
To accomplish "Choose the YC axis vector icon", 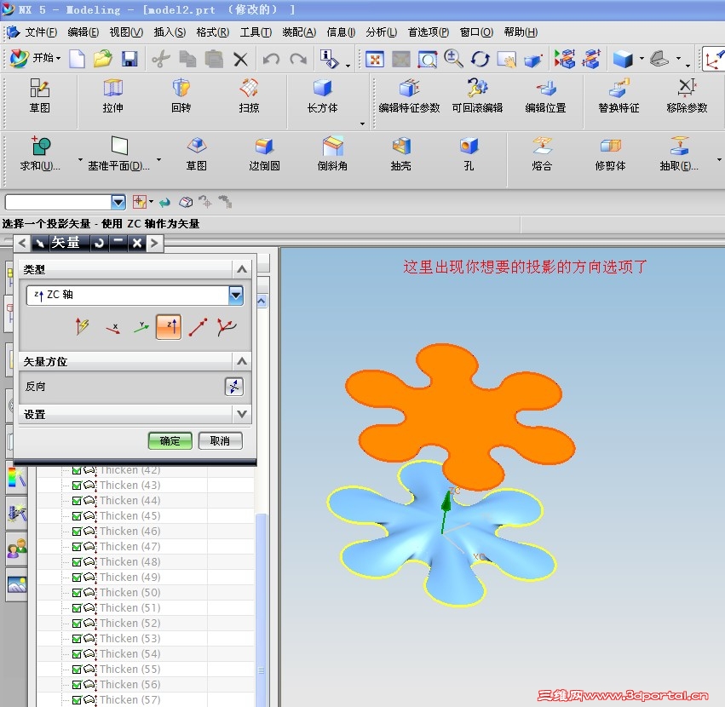I will (x=141, y=327).
